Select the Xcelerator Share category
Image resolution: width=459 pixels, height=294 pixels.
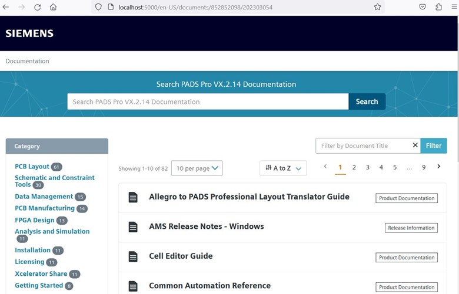pos(41,274)
